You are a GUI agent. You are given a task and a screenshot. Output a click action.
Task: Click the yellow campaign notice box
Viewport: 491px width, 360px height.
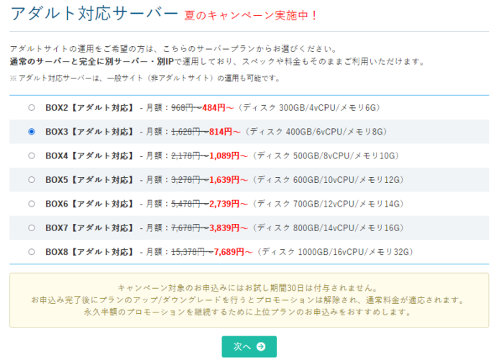[x=249, y=300]
